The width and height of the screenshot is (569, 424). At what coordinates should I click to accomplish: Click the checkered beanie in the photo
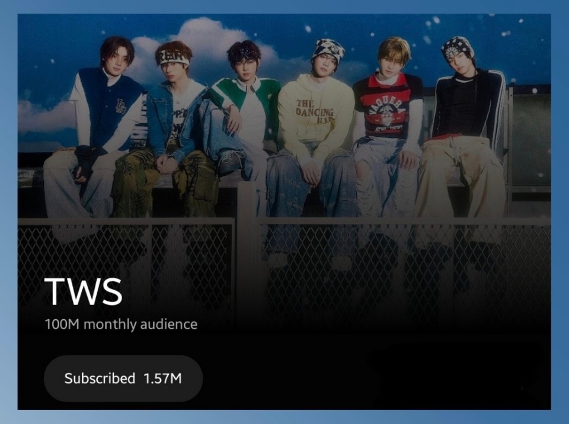tap(328, 50)
